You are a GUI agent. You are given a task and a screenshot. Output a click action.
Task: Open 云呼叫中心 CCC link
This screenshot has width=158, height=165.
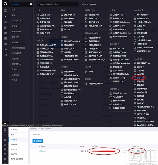pos(143,114)
